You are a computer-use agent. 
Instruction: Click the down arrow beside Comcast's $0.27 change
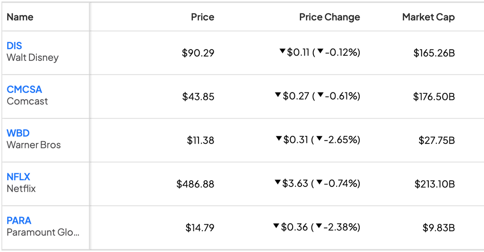(278, 95)
